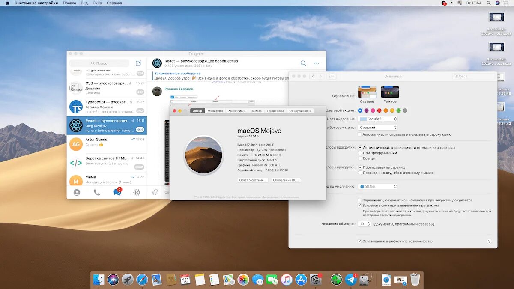This screenshot has height=289, width=514.
Task: Open 'Правка' menu in menu bar
Action: click(x=69, y=3)
